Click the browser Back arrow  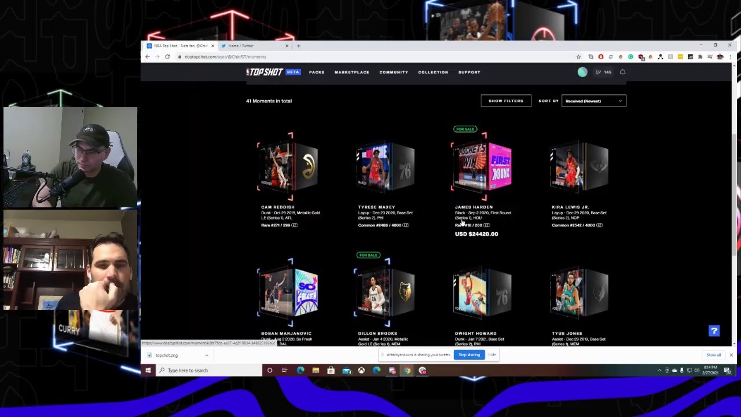(x=148, y=57)
